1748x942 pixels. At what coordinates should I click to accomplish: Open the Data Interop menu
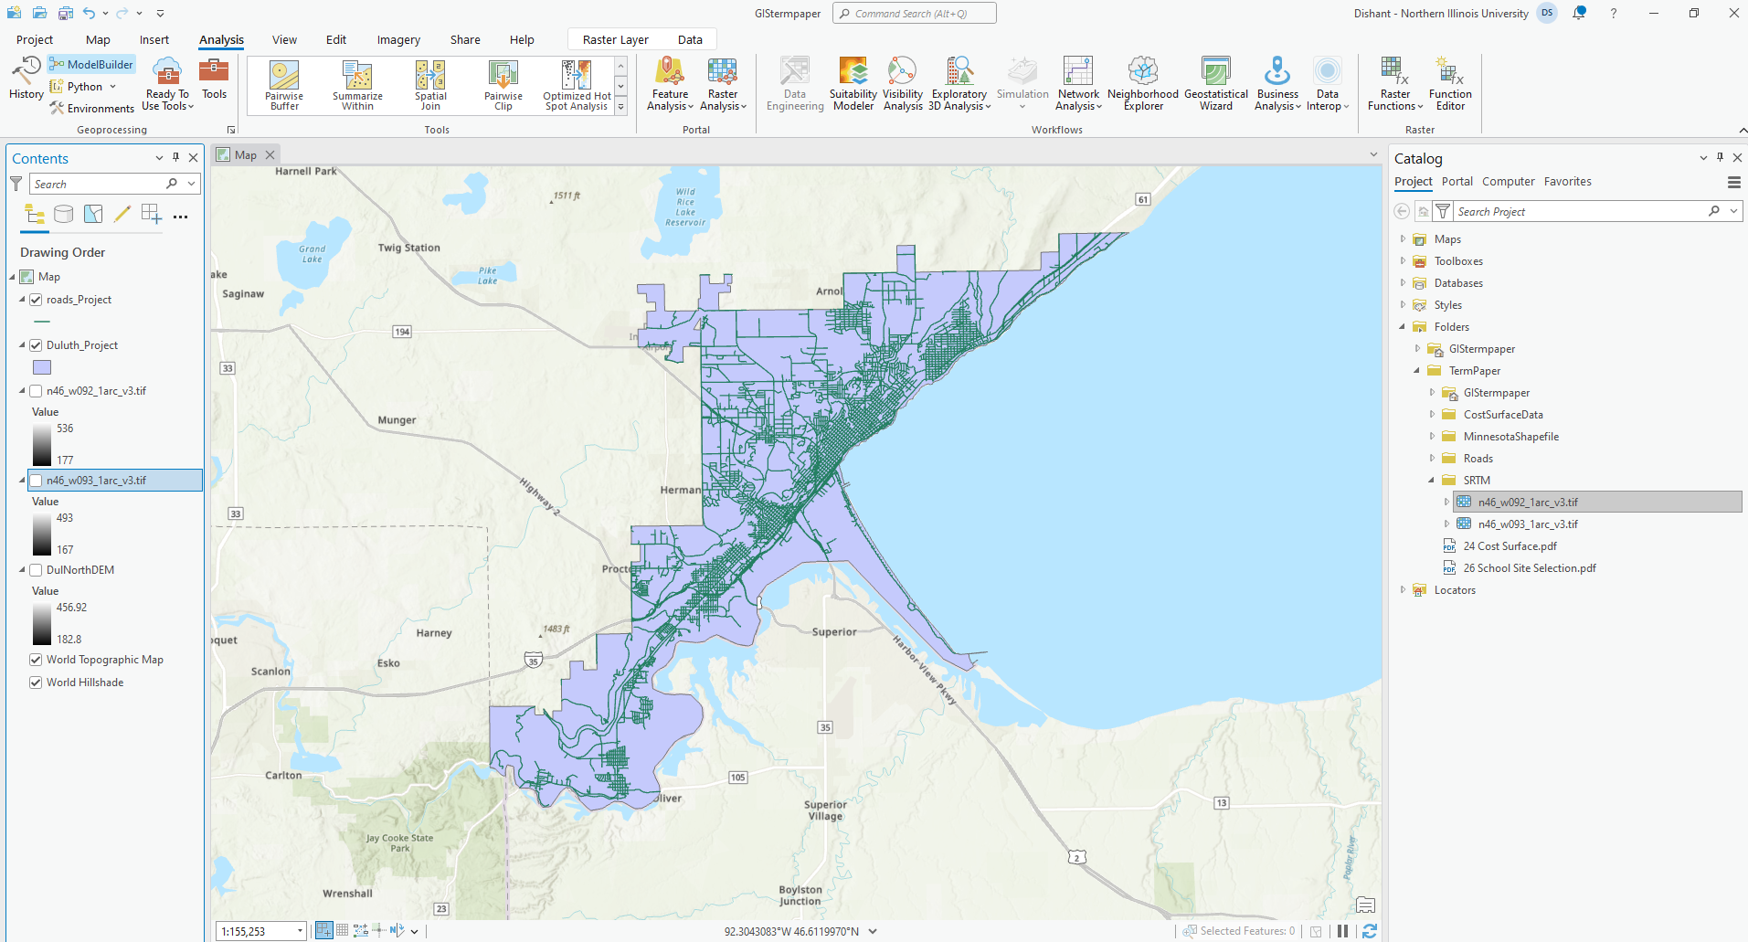pos(1328,84)
